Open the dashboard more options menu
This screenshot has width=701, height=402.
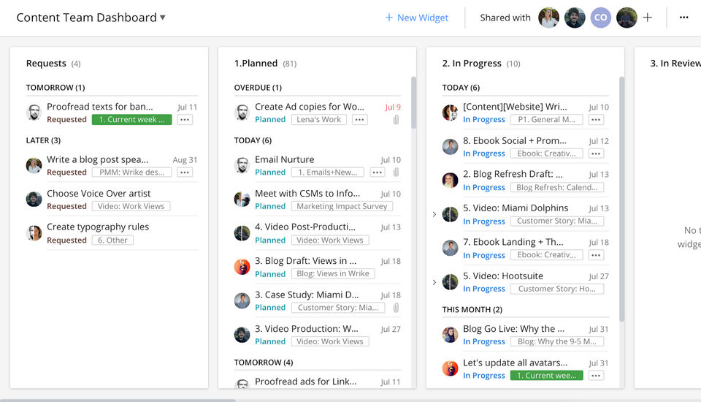click(683, 18)
